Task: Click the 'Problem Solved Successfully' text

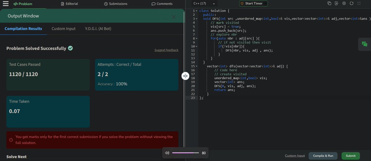Action: [36, 48]
